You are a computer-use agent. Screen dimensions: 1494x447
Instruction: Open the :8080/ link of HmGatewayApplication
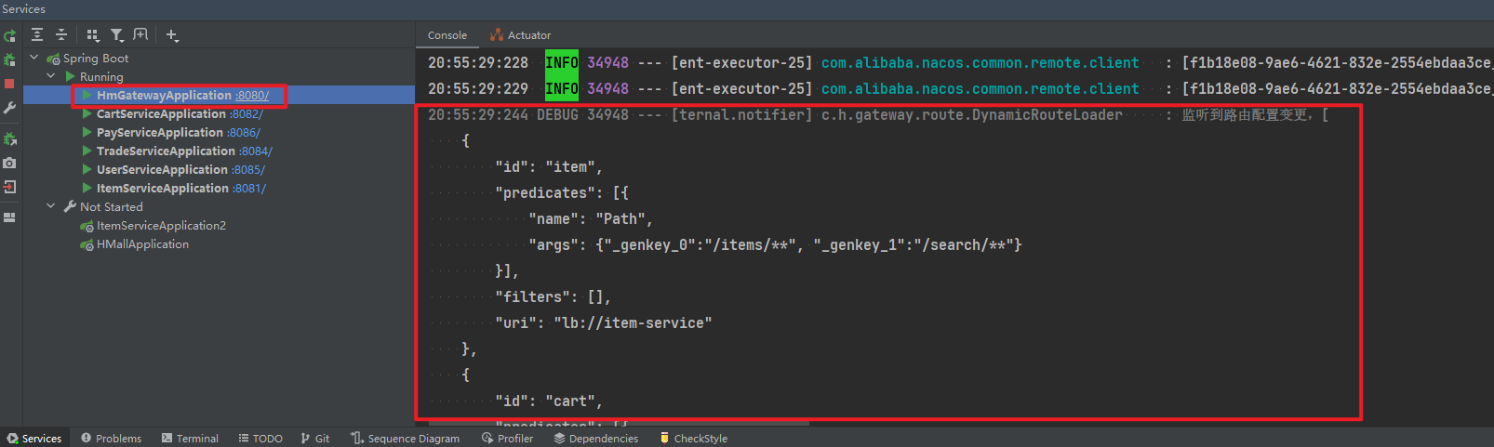coord(252,95)
